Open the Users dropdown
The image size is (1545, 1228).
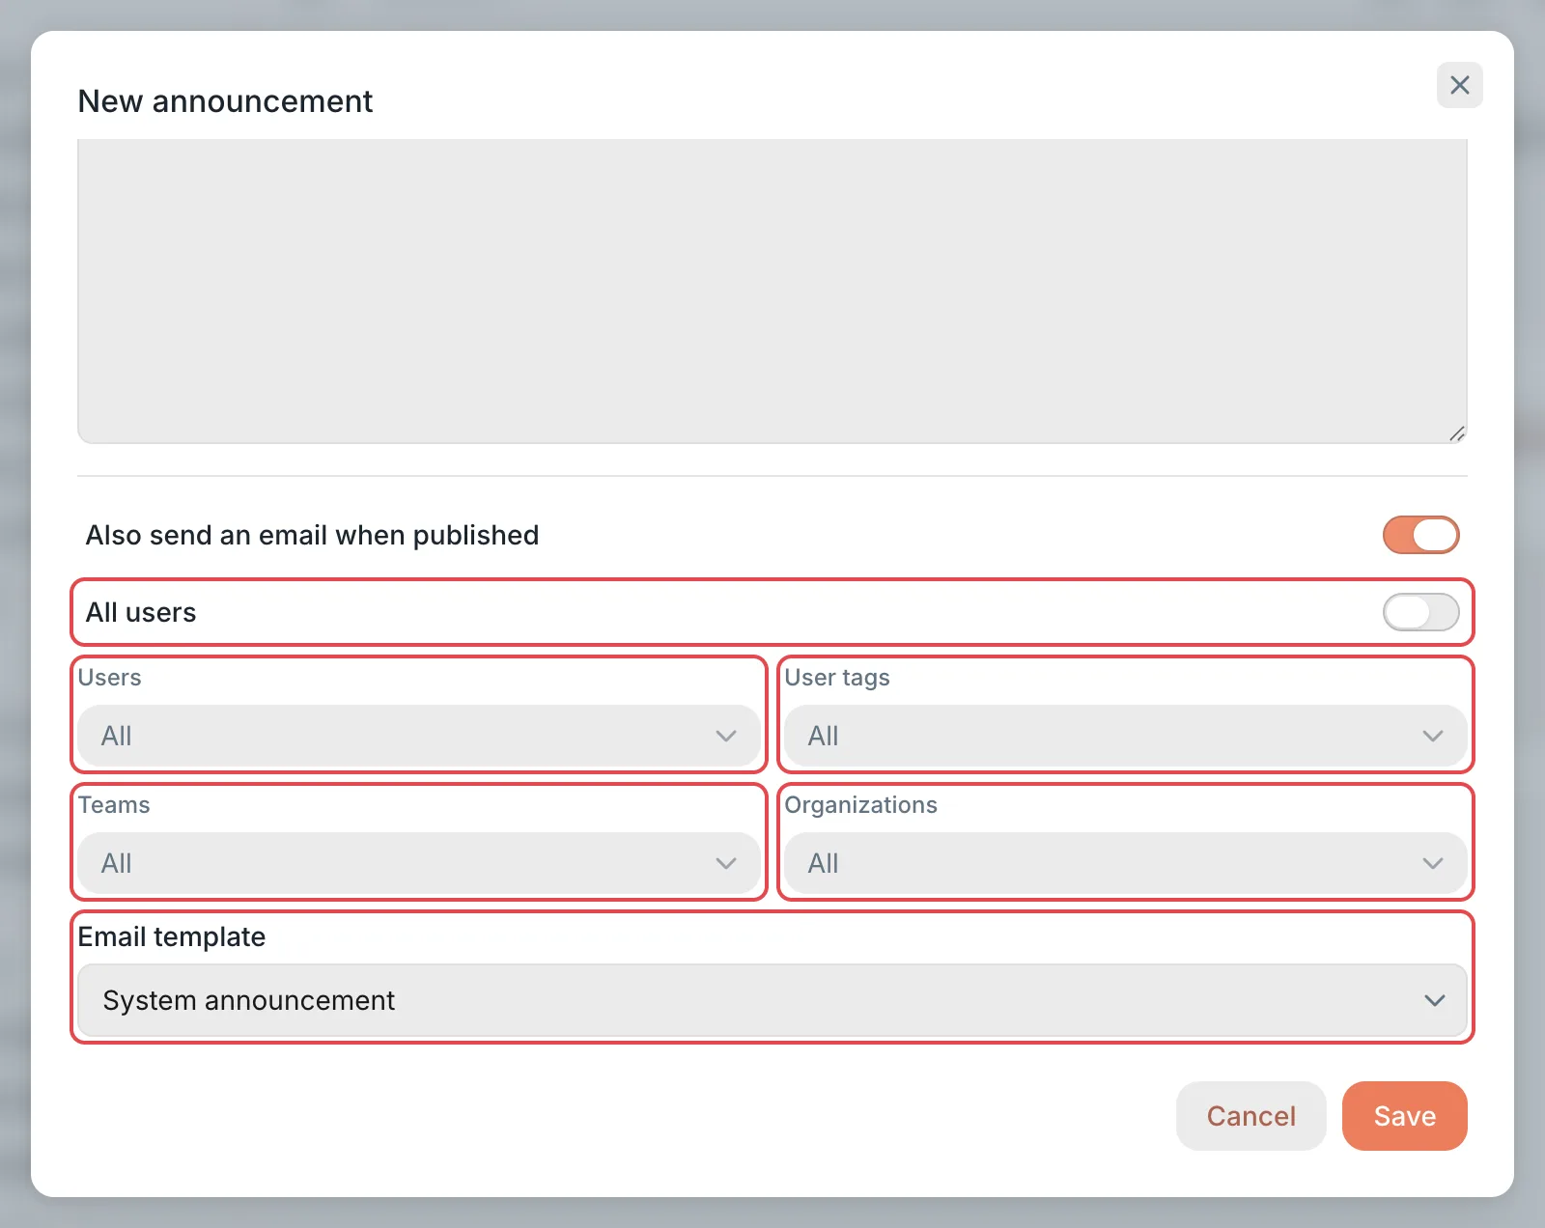tap(419, 736)
